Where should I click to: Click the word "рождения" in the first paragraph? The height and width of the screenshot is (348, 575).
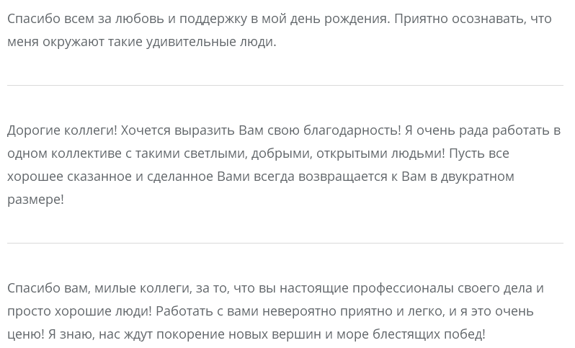[357, 18]
